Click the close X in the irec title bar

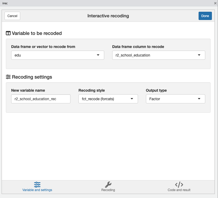(215, 3)
